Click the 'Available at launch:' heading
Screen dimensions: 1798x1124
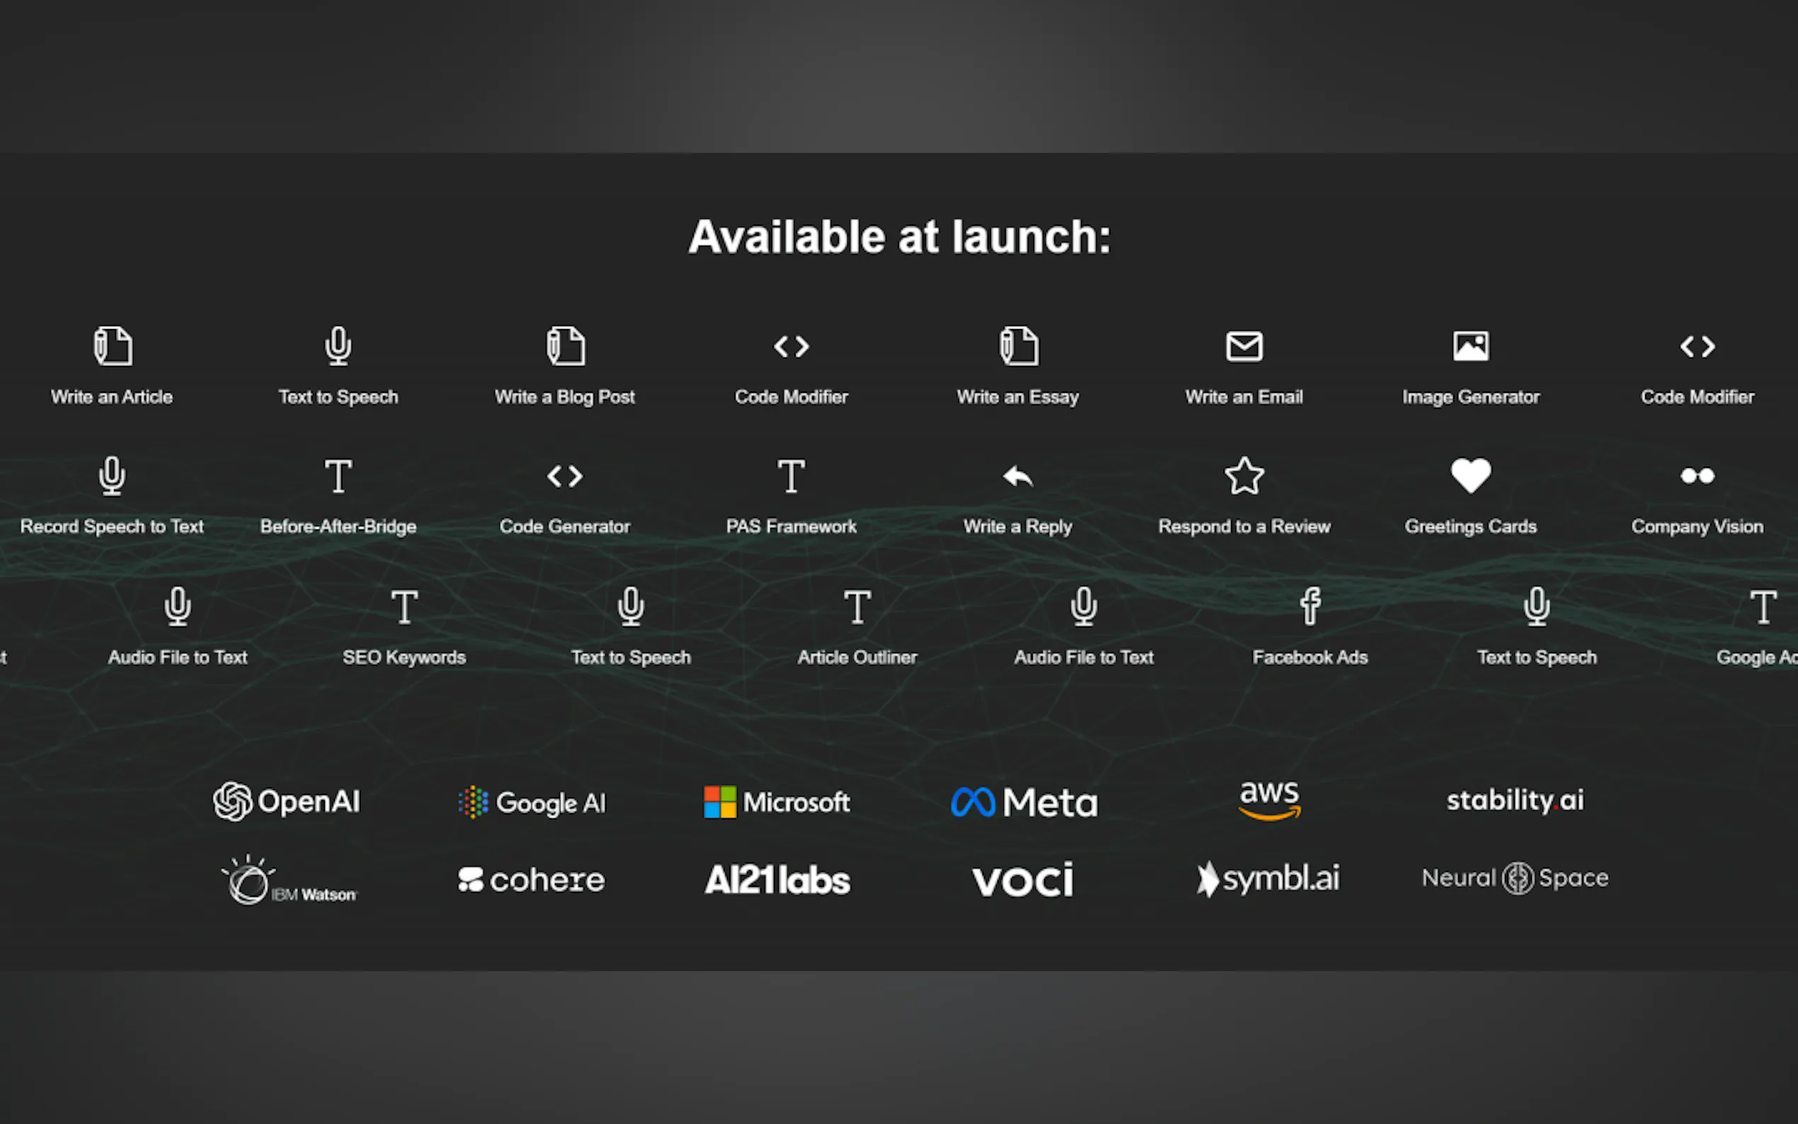pyautogui.click(x=900, y=237)
